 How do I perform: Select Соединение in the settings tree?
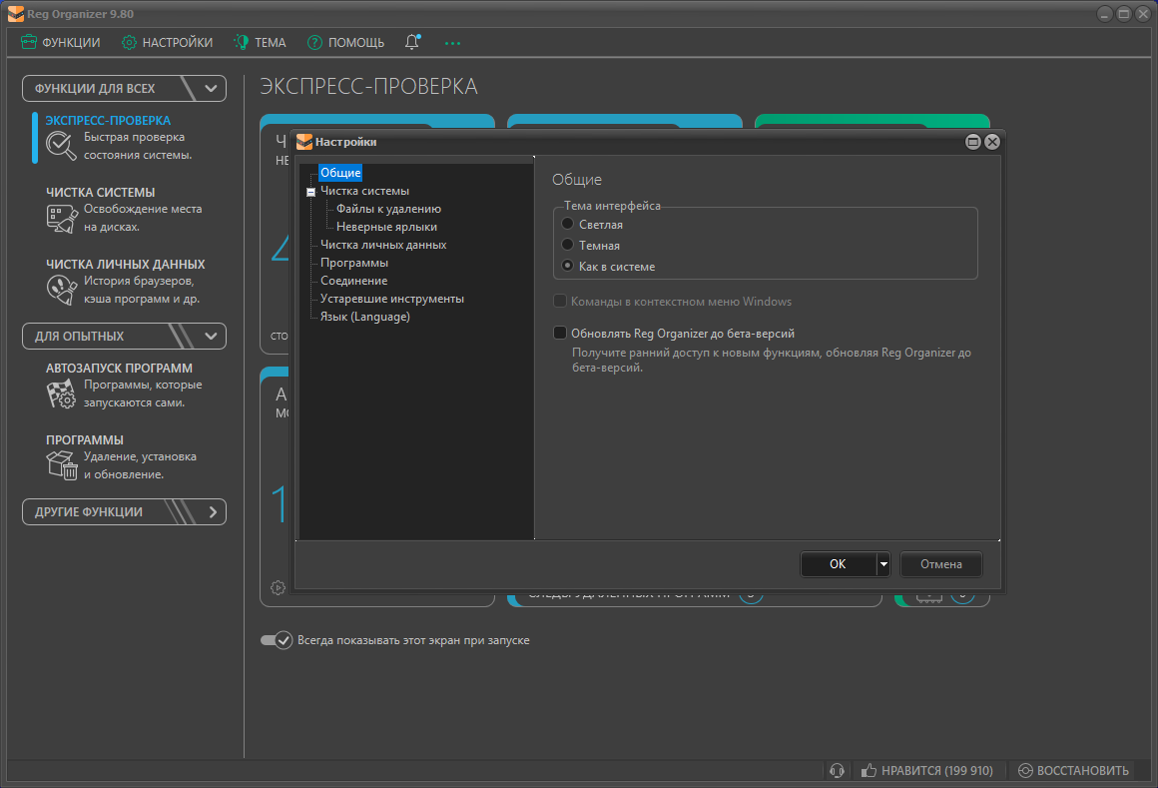(x=353, y=281)
